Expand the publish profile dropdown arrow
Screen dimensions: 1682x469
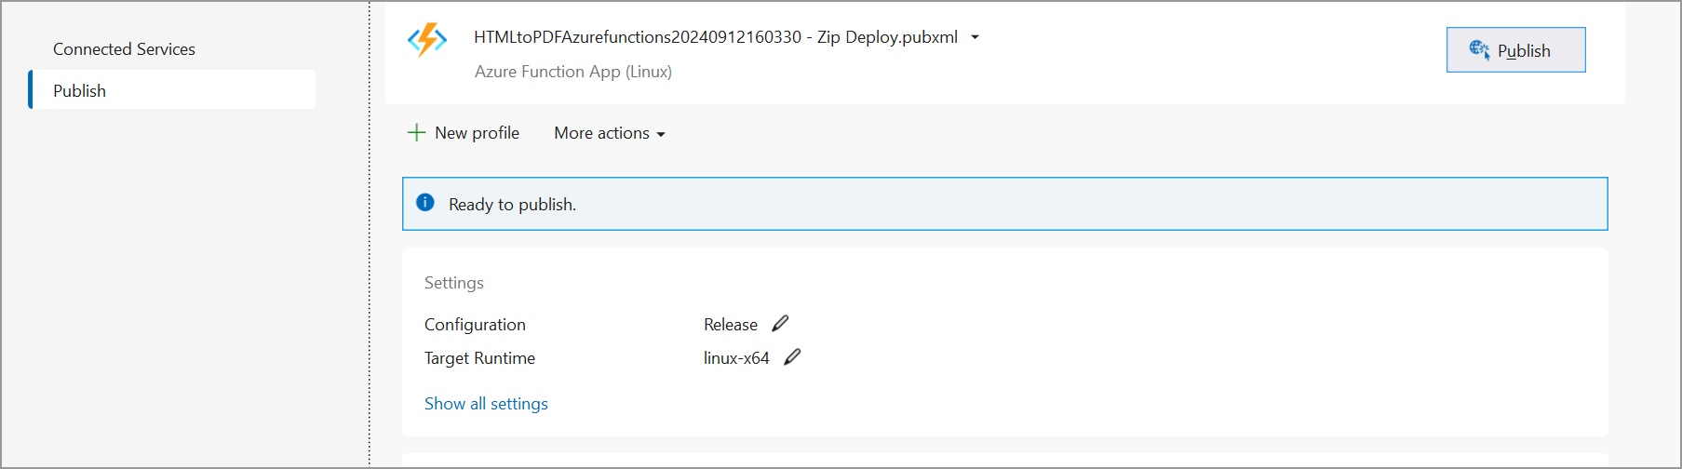975,37
